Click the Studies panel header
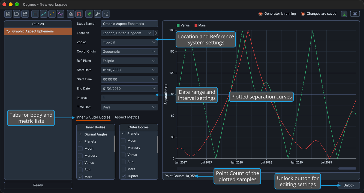 pyautogui.click(x=38, y=24)
